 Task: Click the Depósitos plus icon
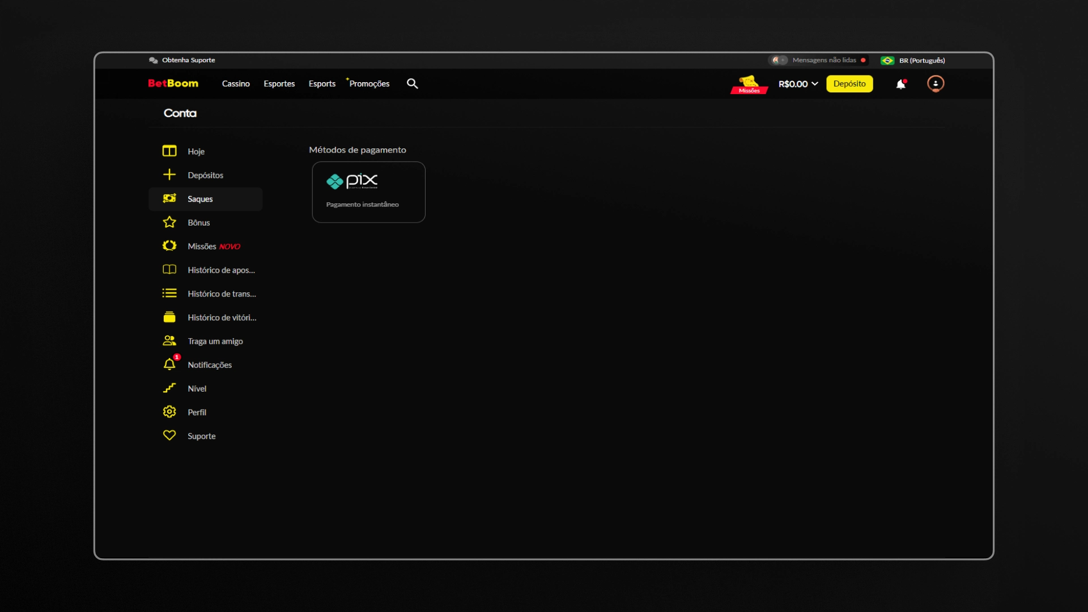[169, 175]
